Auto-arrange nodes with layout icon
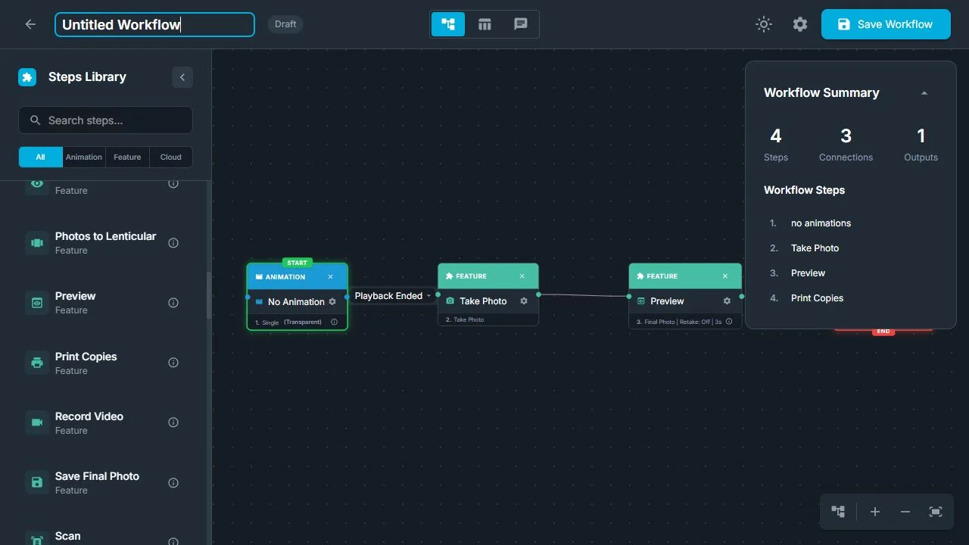The width and height of the screenshot is (969, 545). 838,512
